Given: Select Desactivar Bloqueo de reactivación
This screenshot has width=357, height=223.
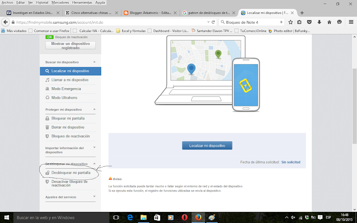Looking at the screenshot, I should pyautogui.click(x=70, y=183).
